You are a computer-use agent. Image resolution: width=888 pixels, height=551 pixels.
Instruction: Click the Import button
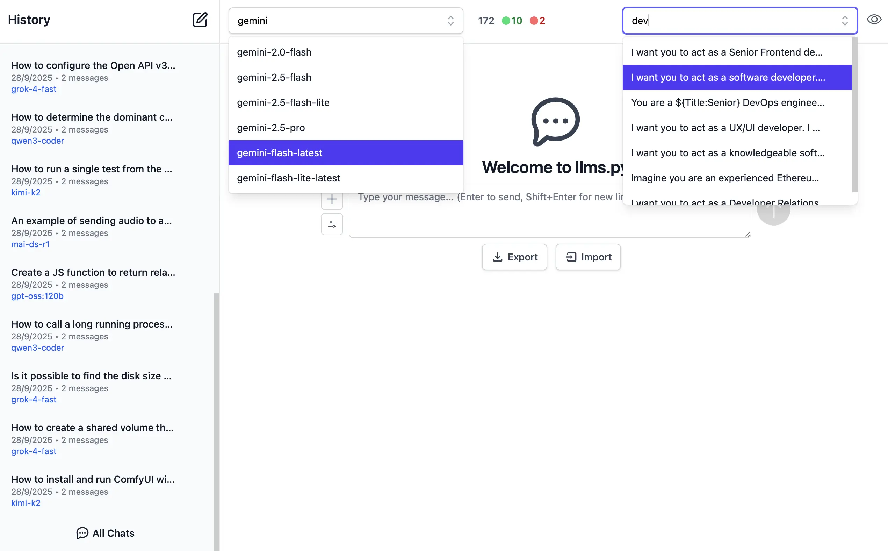pos(588,257)
